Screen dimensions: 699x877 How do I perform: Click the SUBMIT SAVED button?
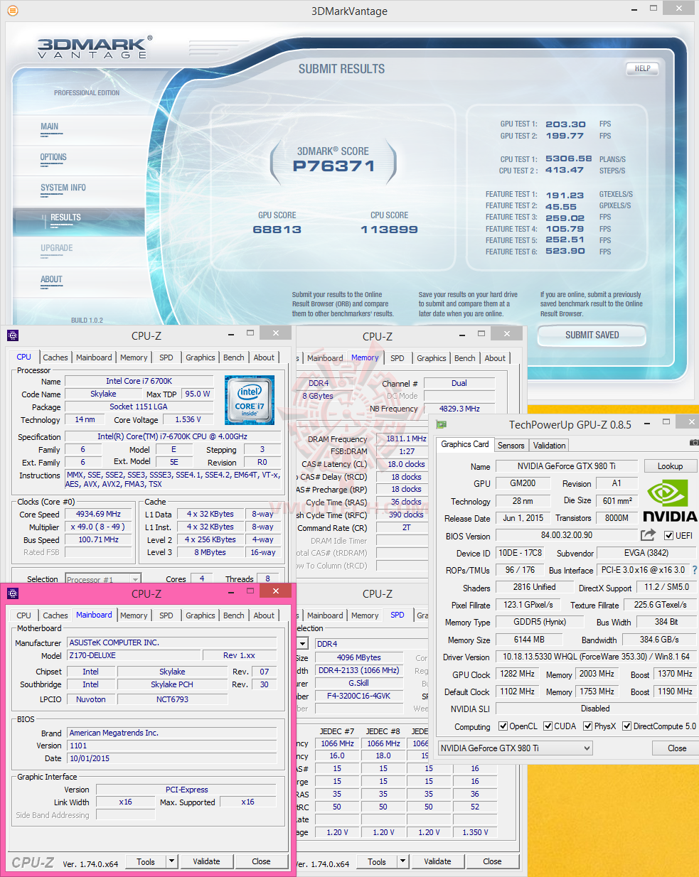[x=592, y=335]
